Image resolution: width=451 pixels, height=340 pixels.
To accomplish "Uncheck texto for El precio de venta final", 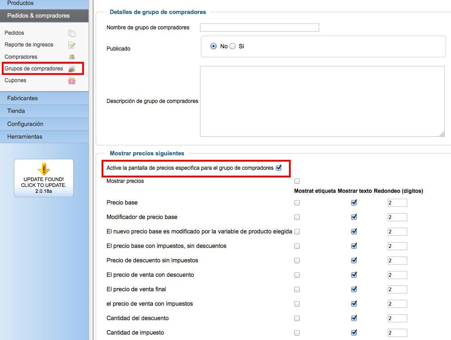I will pyautogui.click(x=354, y=289).
